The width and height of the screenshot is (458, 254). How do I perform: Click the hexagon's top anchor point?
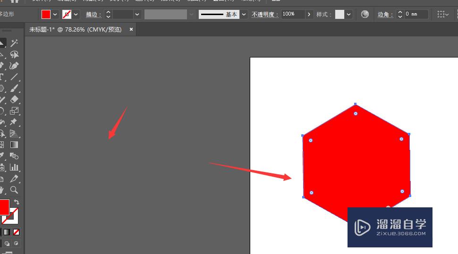tap(355, 104)
